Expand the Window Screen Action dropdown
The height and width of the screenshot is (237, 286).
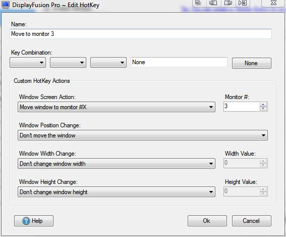pos(117,107)
